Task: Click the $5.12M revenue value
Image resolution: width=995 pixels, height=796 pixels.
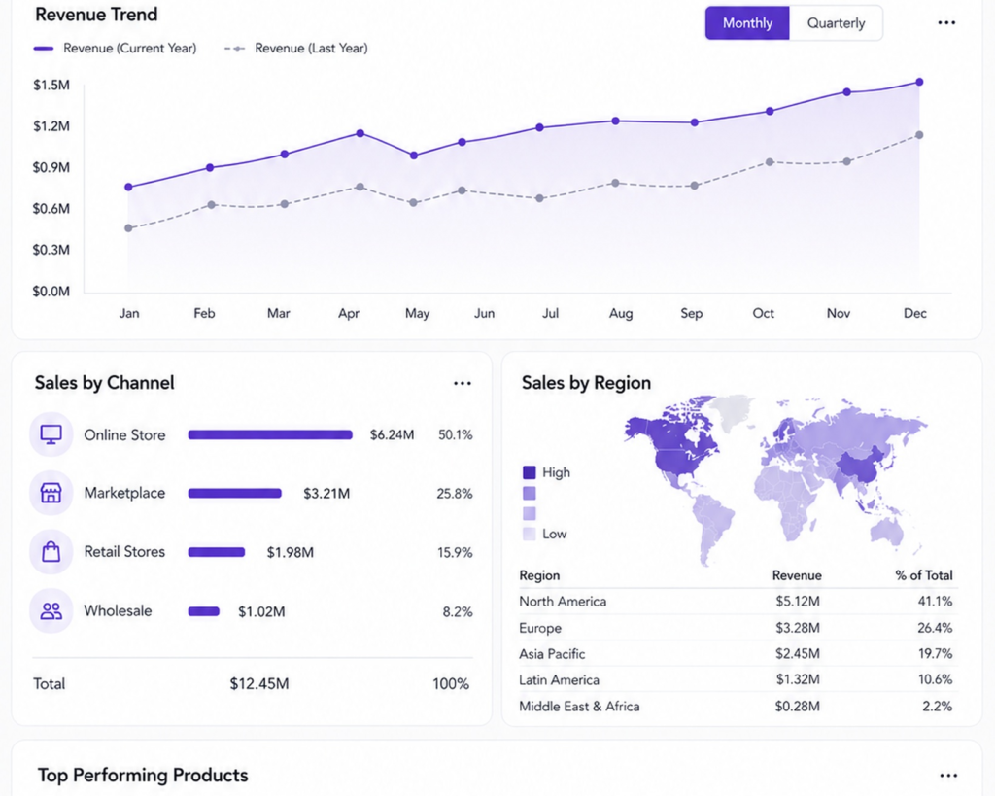Action: [x=798, y=601]
